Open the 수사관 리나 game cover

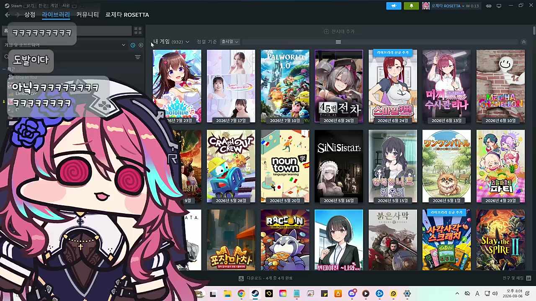coord(446,87)
